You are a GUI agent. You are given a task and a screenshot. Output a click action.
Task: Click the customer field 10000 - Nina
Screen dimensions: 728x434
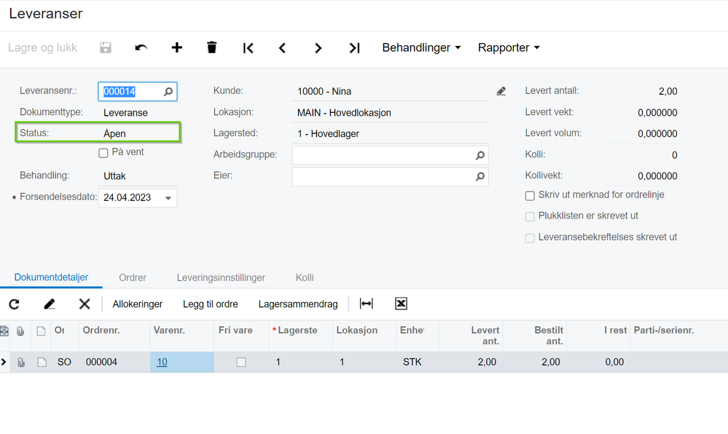(390, 92)
